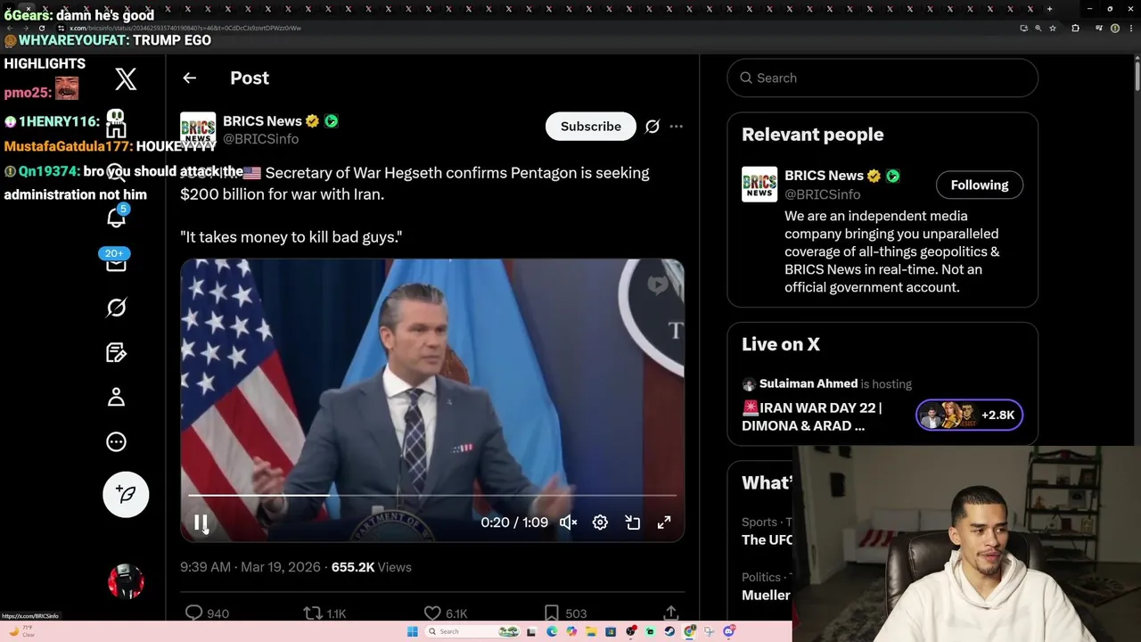This screenshot has width=1141, height=642.
Task: Open the Mueller politics trend
Action: 766,595
